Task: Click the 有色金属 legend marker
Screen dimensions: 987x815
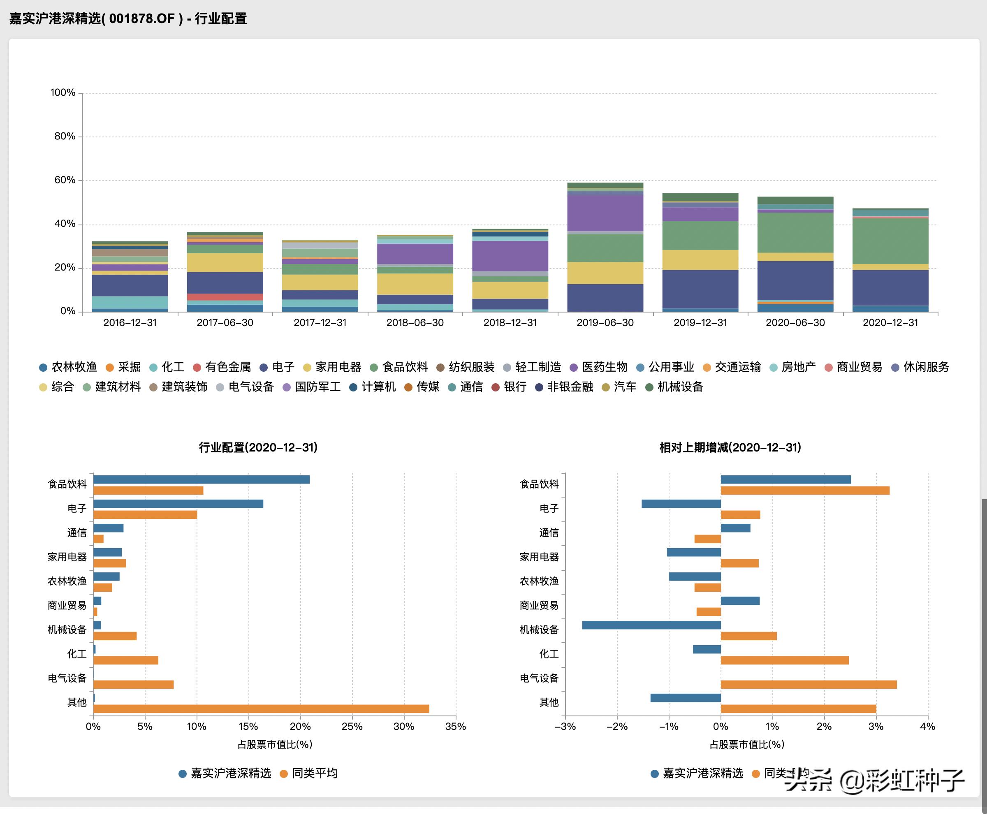Action: pyautogui.click(x=197, y=368)
